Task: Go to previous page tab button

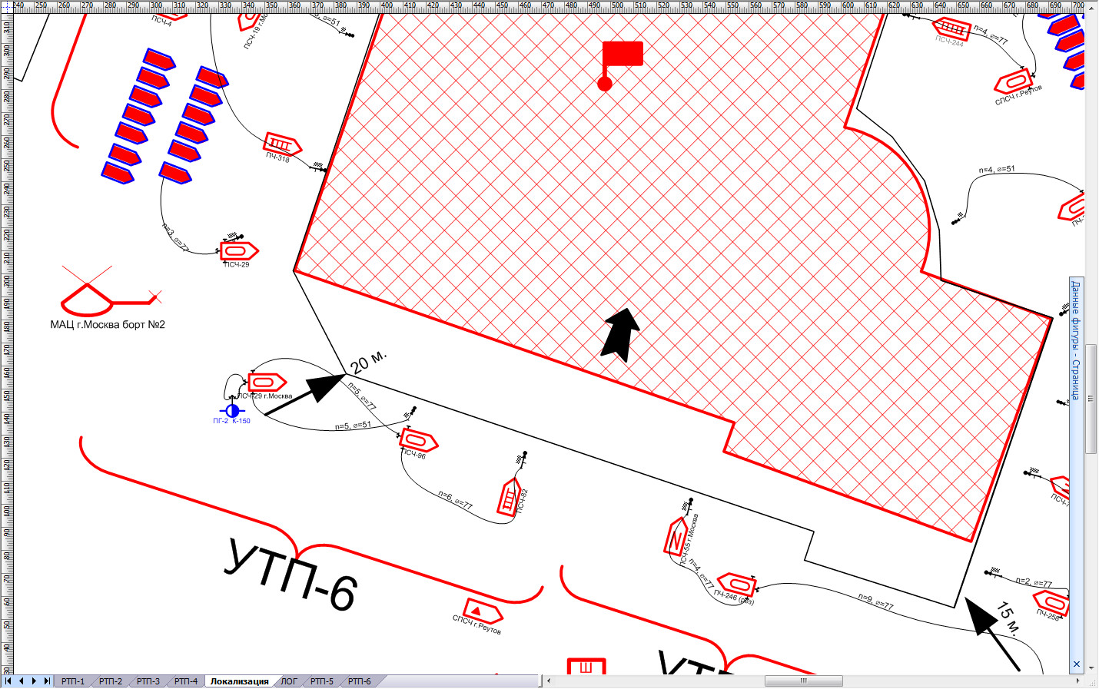Action: pyautogui.click(x=22, y=681)
